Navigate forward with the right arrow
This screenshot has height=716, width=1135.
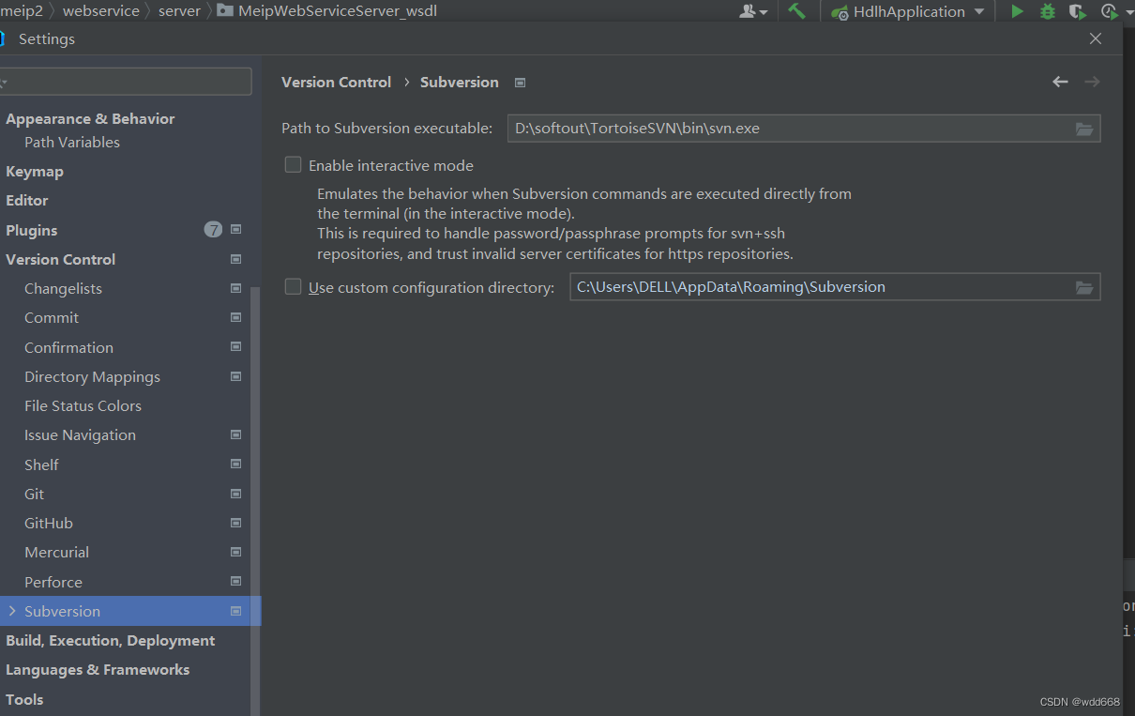tap(1092, 82)
